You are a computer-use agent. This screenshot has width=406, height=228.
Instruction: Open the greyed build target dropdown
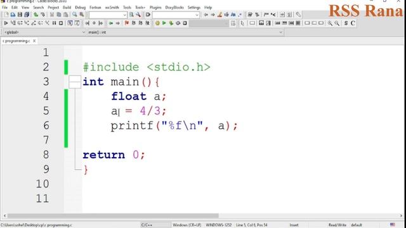click(209, 23)
